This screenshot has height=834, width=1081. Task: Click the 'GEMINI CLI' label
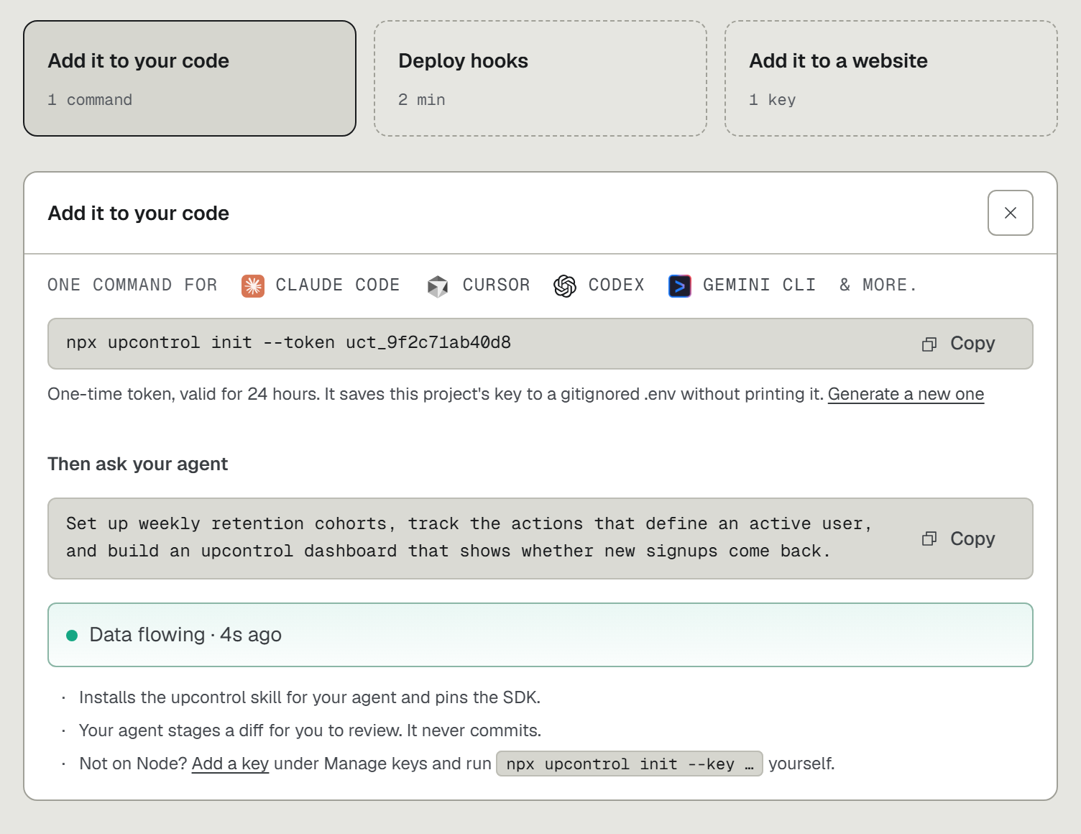tap(759, 285)
